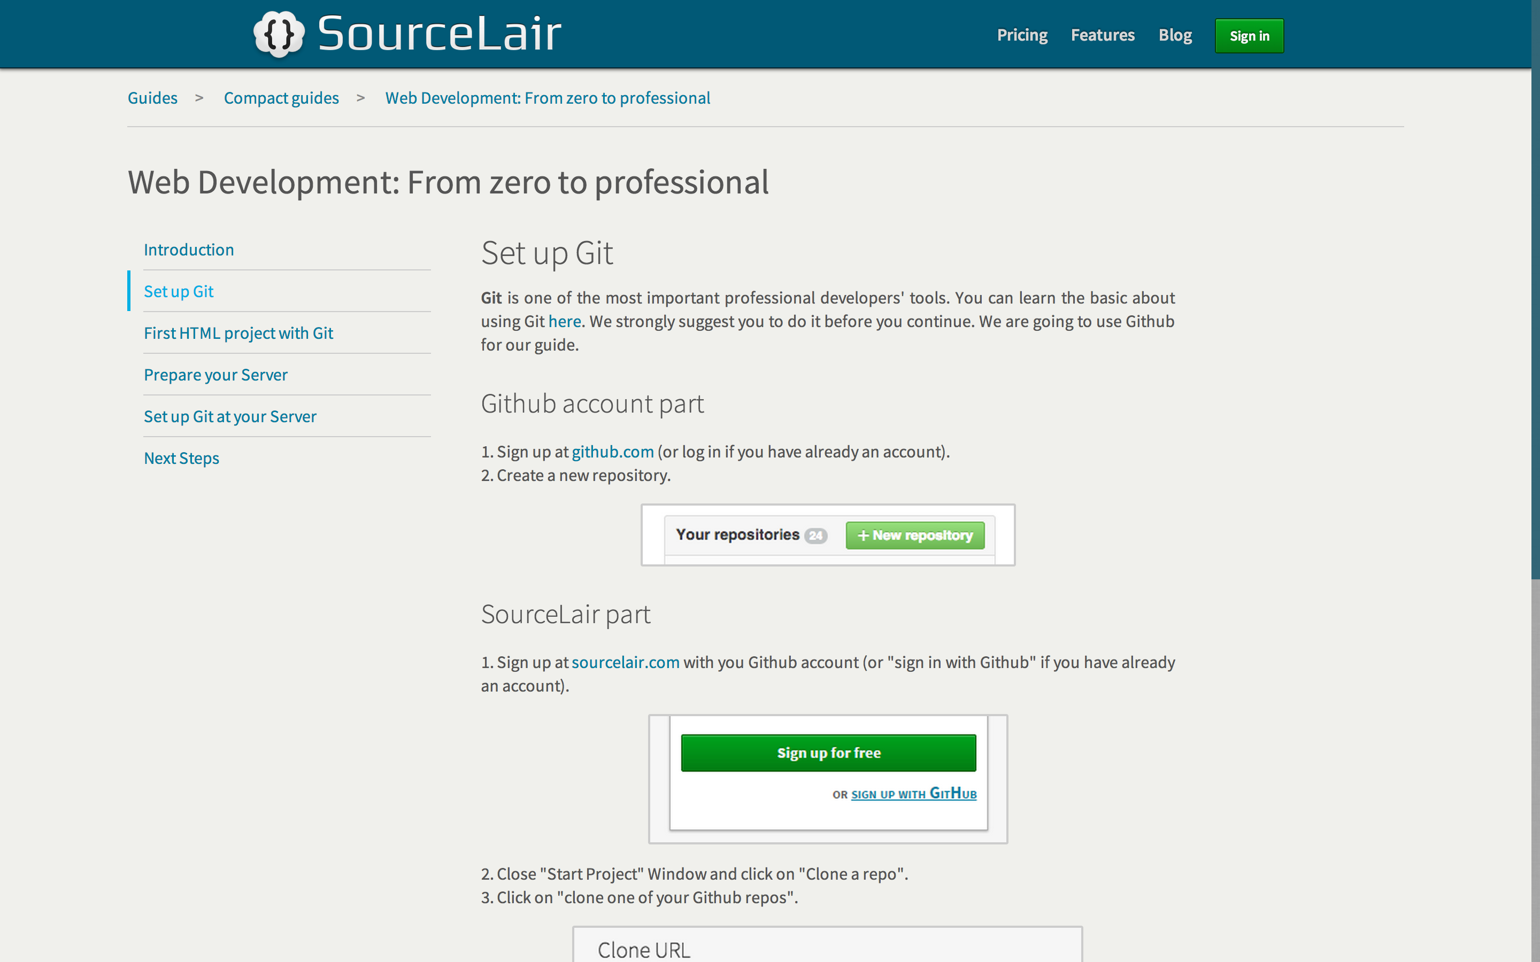This screenshot has height=962, width=1540.
Task: Open the Web Development breadcrumb link
Action: tap(547, 98)
